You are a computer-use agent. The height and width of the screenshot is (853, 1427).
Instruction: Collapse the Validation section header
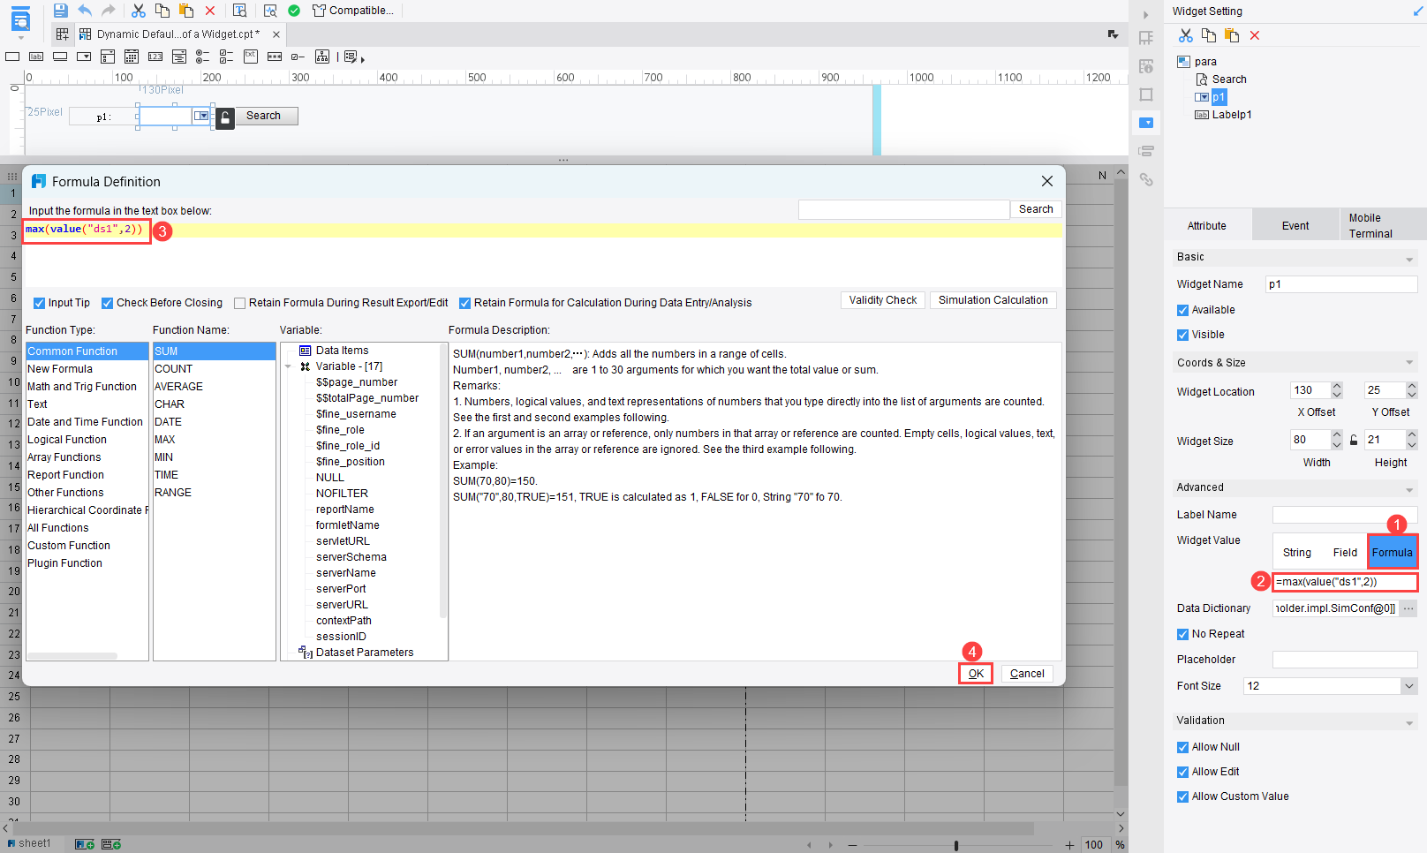(1409, 722)
